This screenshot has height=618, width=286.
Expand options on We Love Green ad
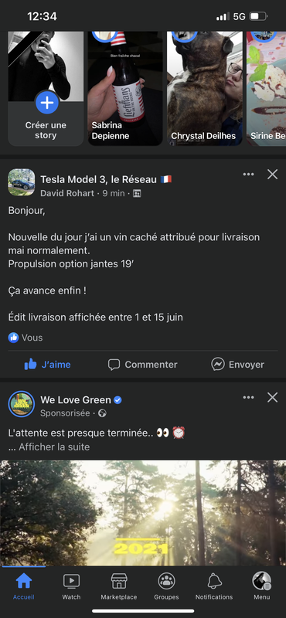tap(249, 398)
